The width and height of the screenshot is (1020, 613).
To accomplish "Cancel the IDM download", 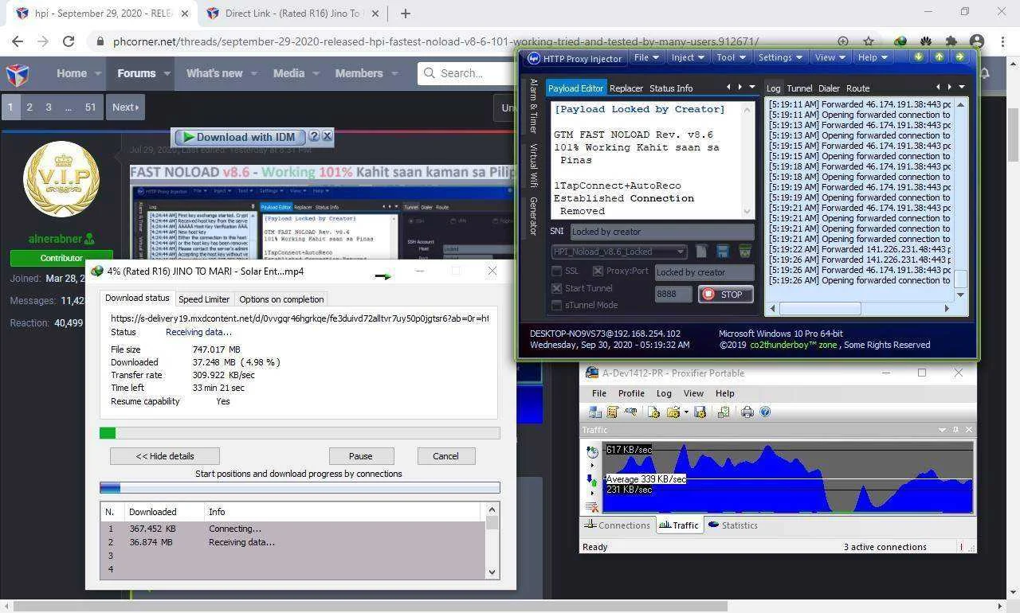I will point(445,456).
